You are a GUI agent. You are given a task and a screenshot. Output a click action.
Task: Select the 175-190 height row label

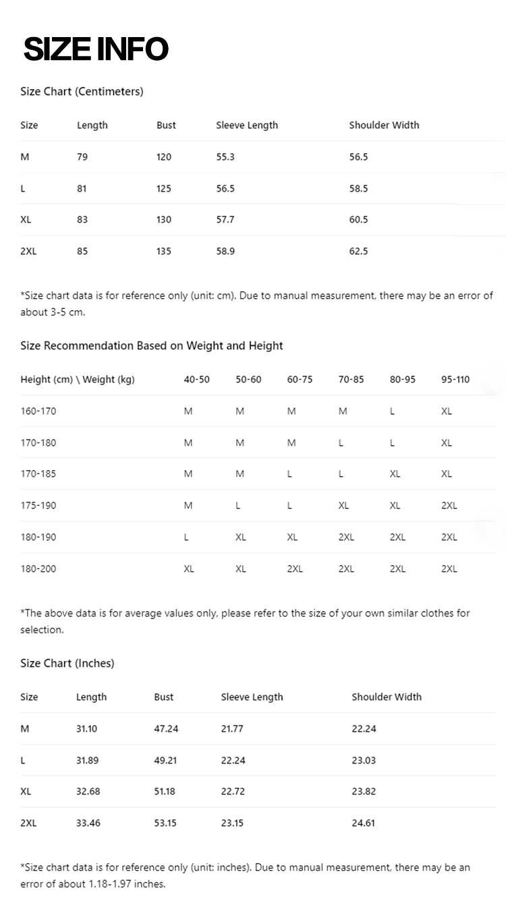point(38,506)
